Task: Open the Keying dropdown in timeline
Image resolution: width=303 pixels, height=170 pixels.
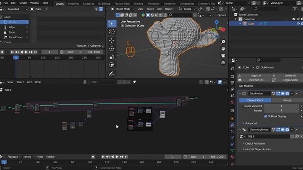Action: [28, 157]
